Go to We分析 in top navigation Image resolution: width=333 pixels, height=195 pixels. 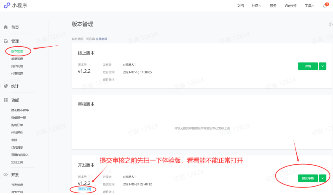pos(290,6)
